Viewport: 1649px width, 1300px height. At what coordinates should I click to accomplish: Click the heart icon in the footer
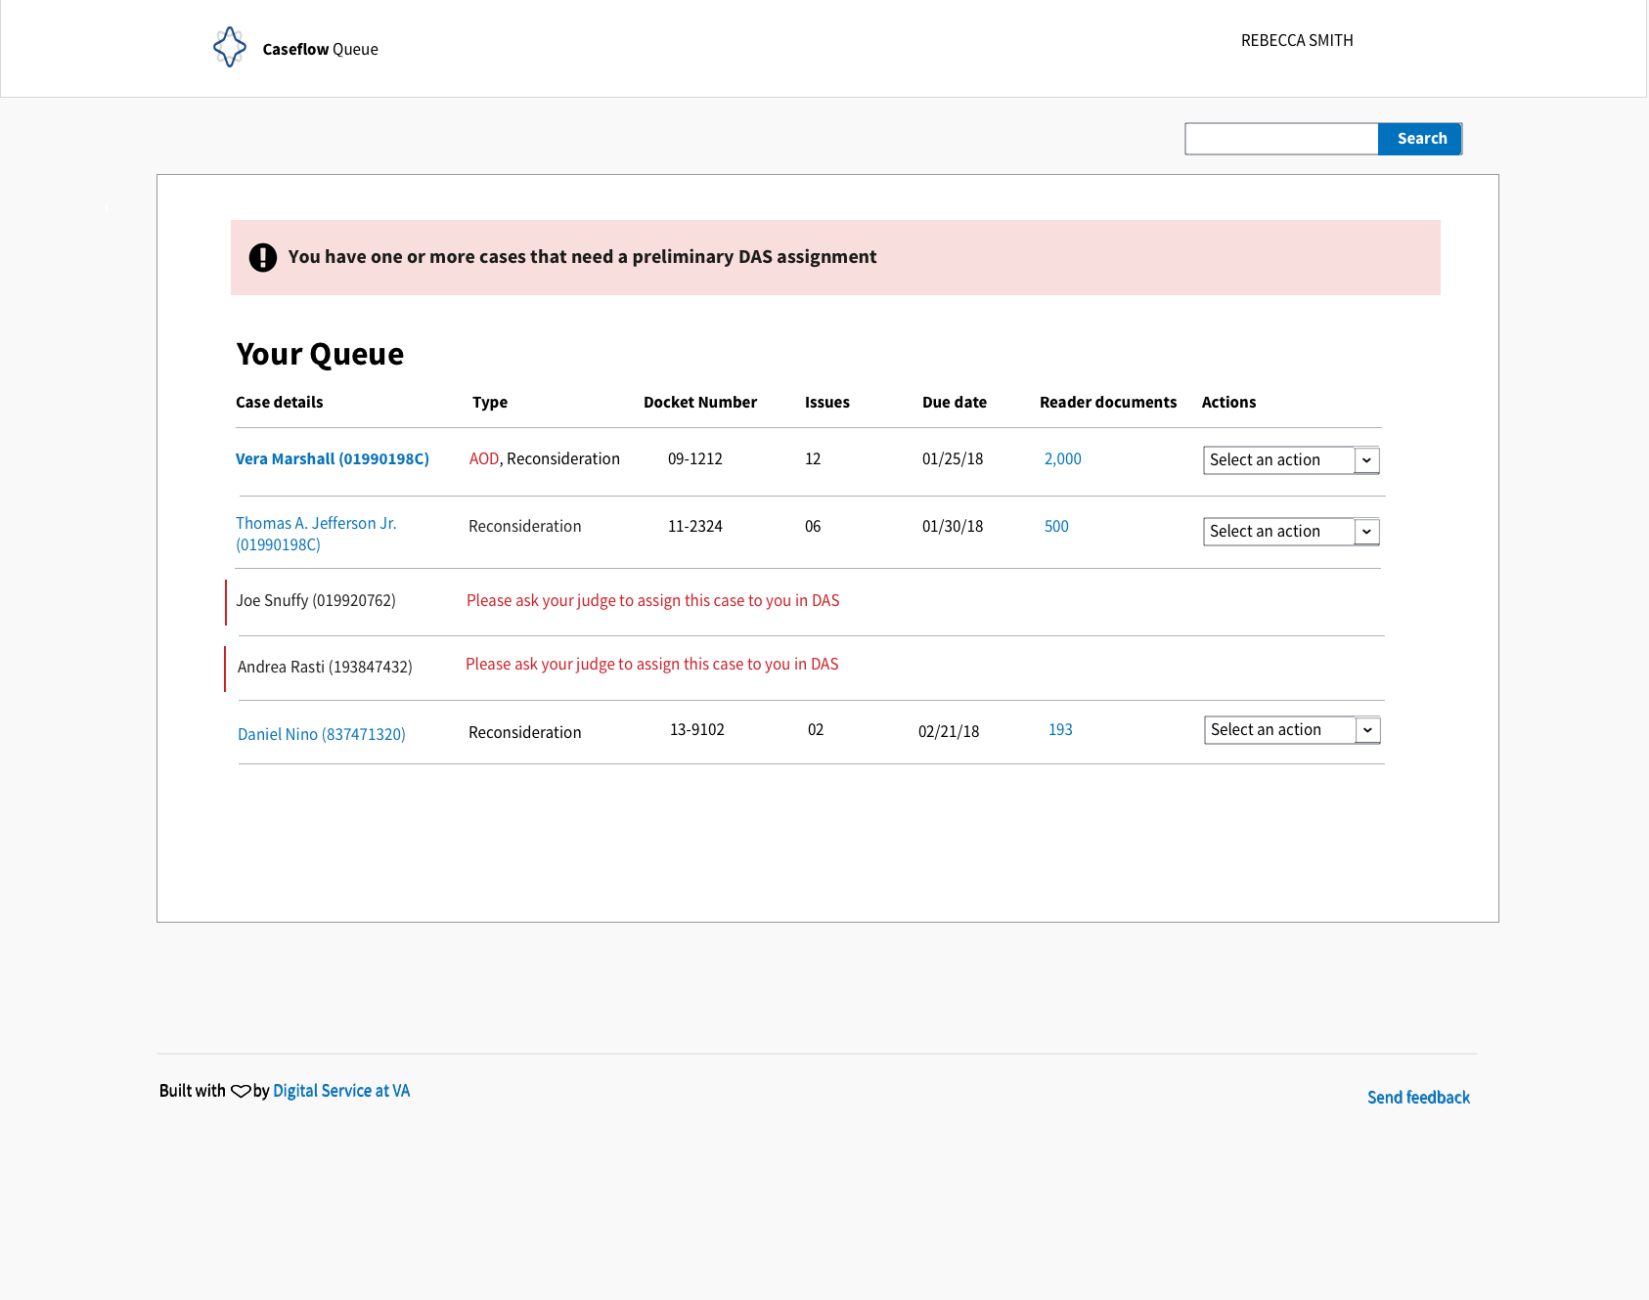[241, 1091]
